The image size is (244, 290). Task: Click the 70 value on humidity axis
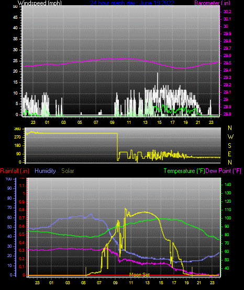pos(9,208)
